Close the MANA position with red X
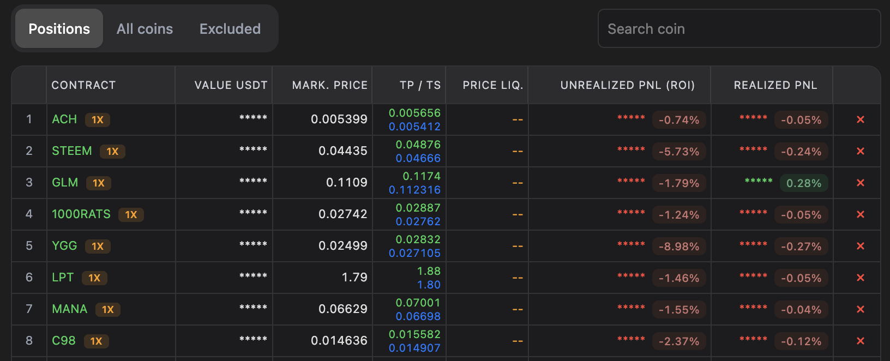 pyautogui.click(x=861, y=309)
